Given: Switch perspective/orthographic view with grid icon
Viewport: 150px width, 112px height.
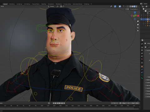Looking at the screenshot, I should click(x=138, y=31).
